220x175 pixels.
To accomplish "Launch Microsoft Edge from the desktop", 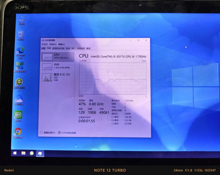I will coord(20,53).
